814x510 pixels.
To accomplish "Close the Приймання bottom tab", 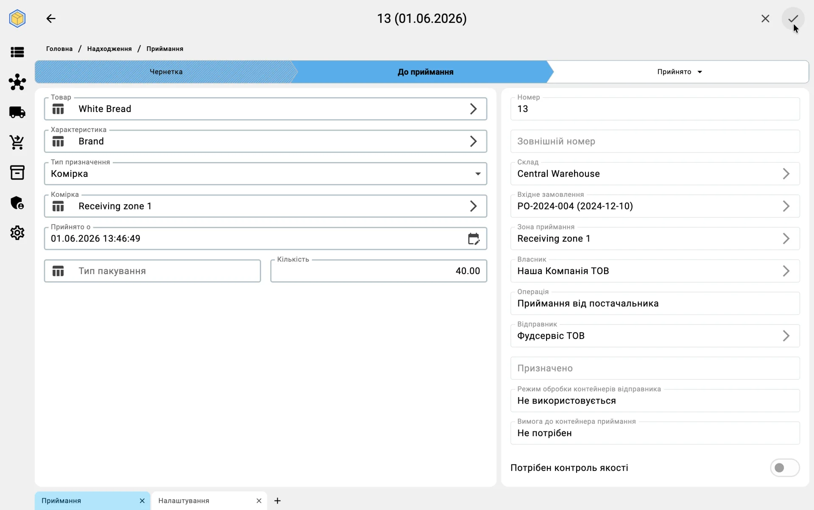I will click(142, 501).
